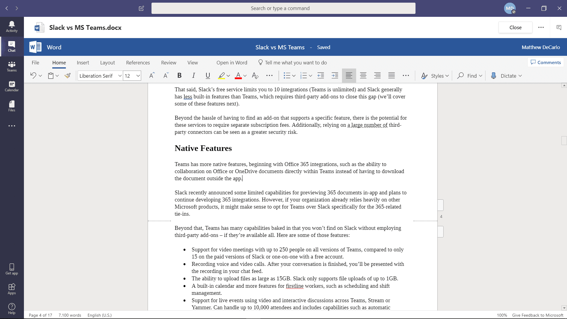
Task: Expand numbering style dropdown arrow
Action: pos(310,76)
